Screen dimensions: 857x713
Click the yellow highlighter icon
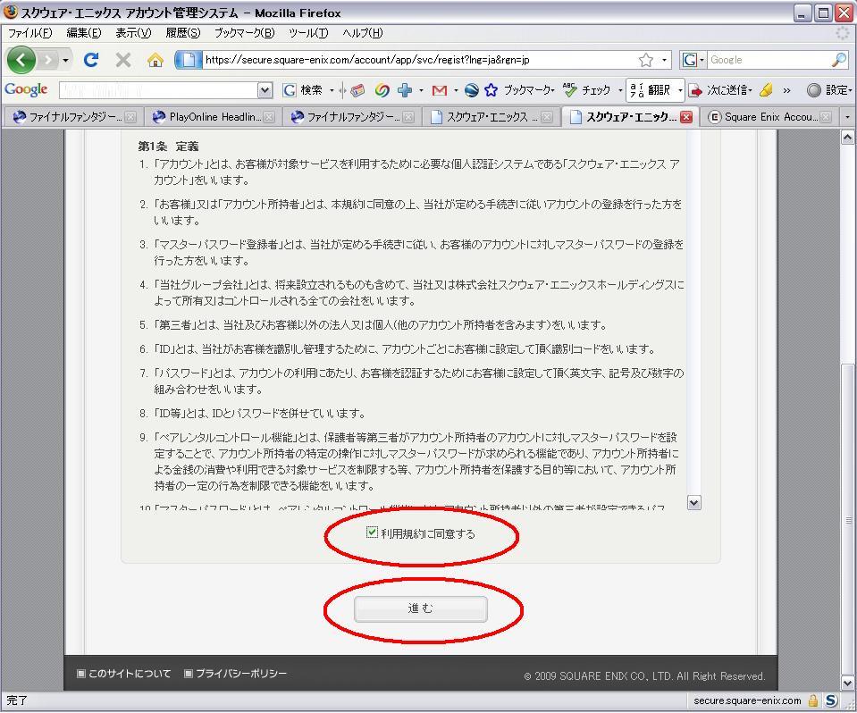pyautogui.click(x=767, y=90)
